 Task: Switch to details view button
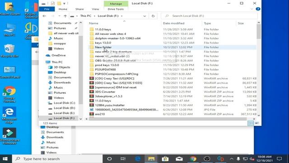(251, 123)
